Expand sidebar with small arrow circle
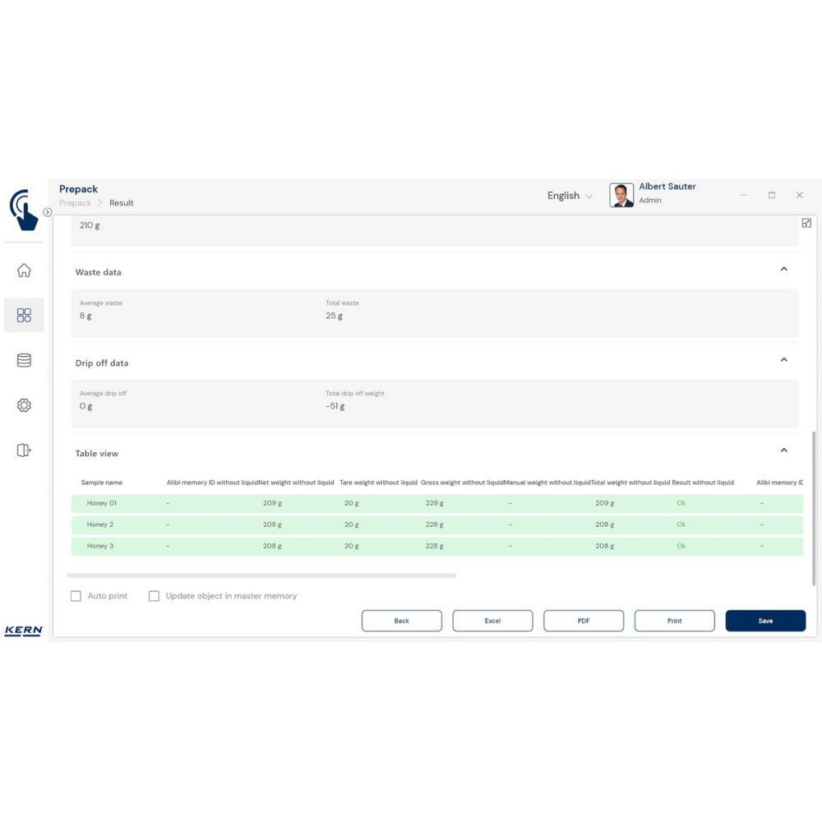 [48, 212]
